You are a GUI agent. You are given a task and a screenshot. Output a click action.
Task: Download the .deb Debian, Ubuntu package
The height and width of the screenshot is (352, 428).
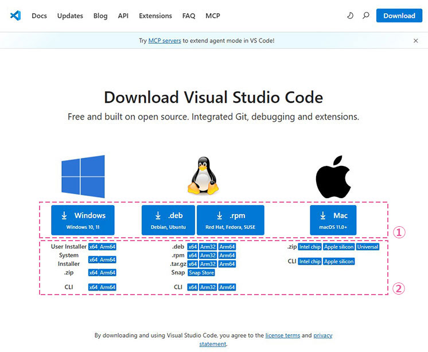[168, 220]
